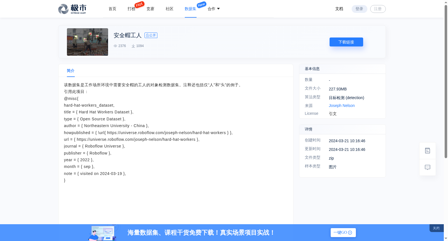Click the banner illustration image
Image resolution: width=448 pixels, height=241 pixels.
pos(103,233)
